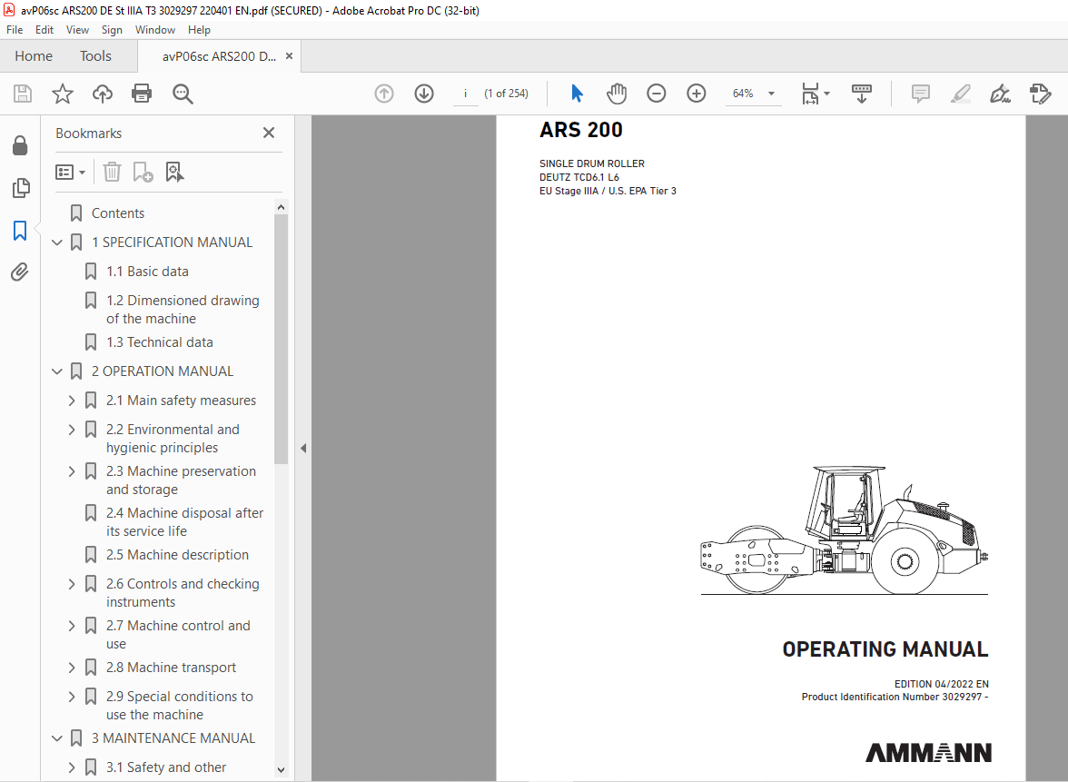This screenshot has width=1068, height=782.
Task: Open the sign document pen tool
Action: [1000, 94]
